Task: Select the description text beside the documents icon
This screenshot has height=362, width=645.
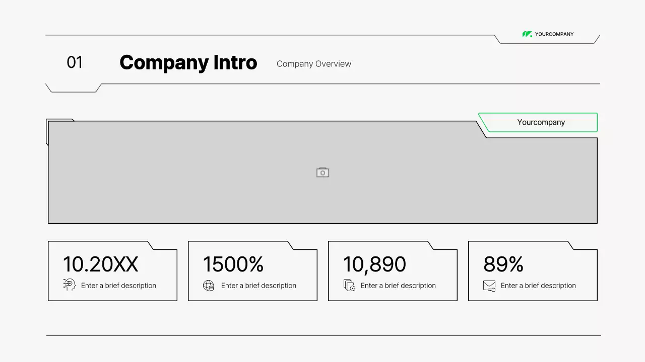Action: point(398,286)
